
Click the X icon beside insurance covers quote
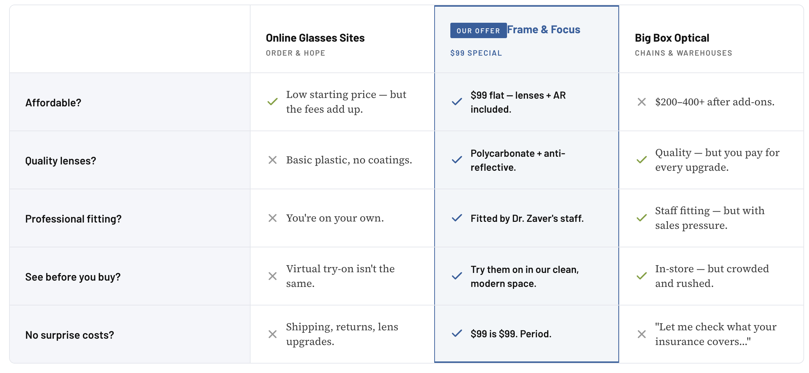[x=642, y=334]
